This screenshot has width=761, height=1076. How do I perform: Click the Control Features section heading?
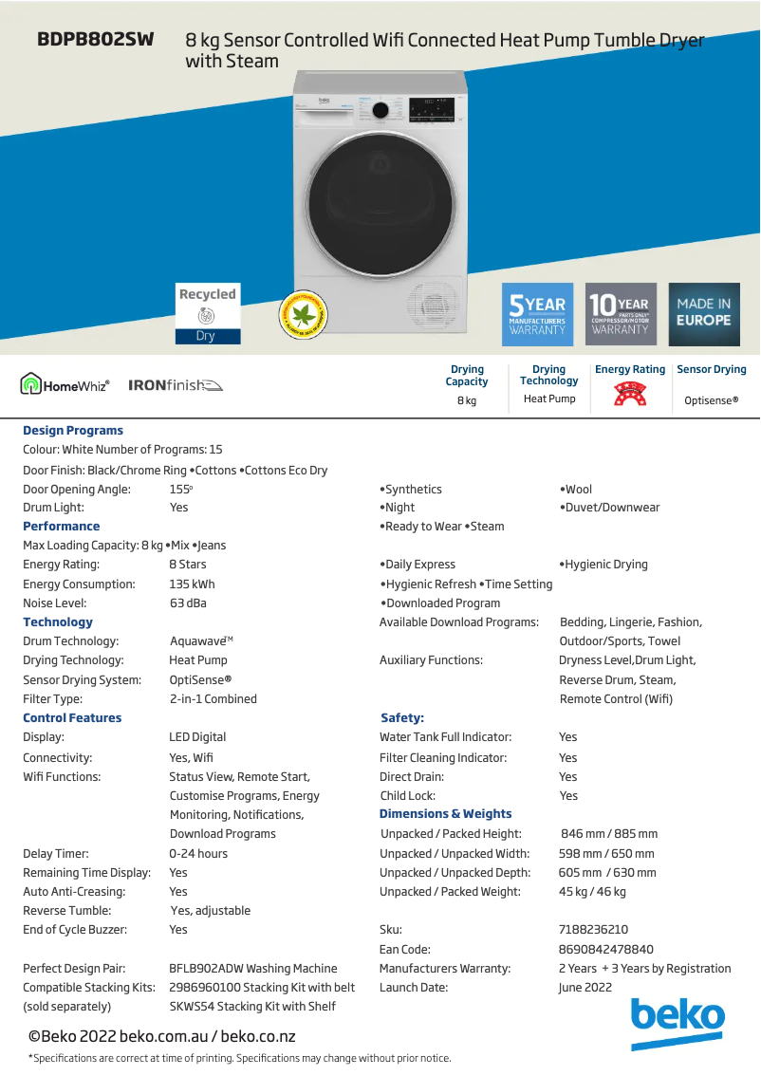coord(72,717)
